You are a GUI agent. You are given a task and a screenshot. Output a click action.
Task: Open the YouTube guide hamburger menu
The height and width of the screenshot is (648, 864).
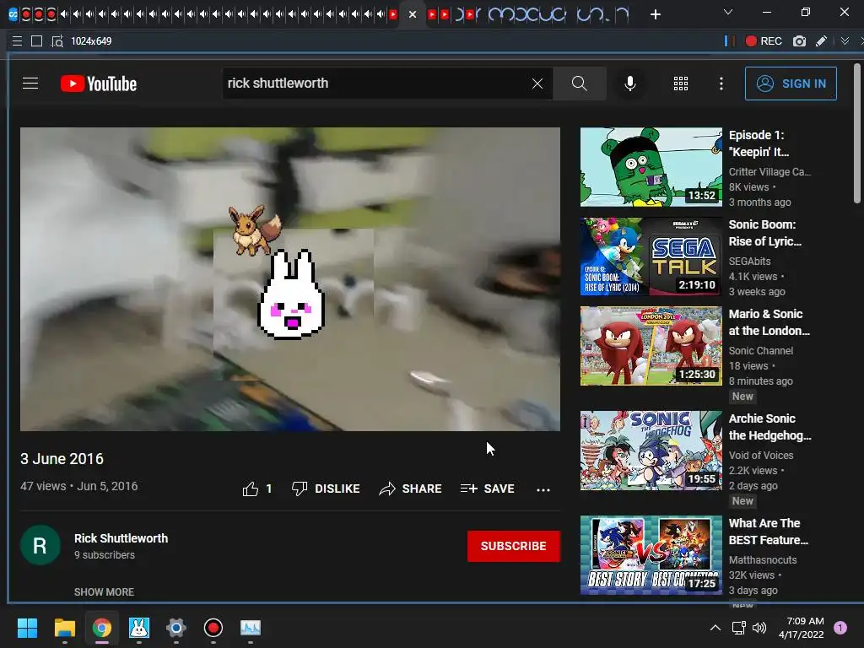30,84
